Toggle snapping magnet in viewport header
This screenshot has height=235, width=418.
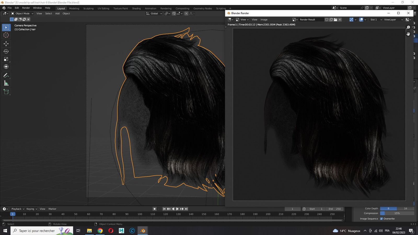[174, 14]
